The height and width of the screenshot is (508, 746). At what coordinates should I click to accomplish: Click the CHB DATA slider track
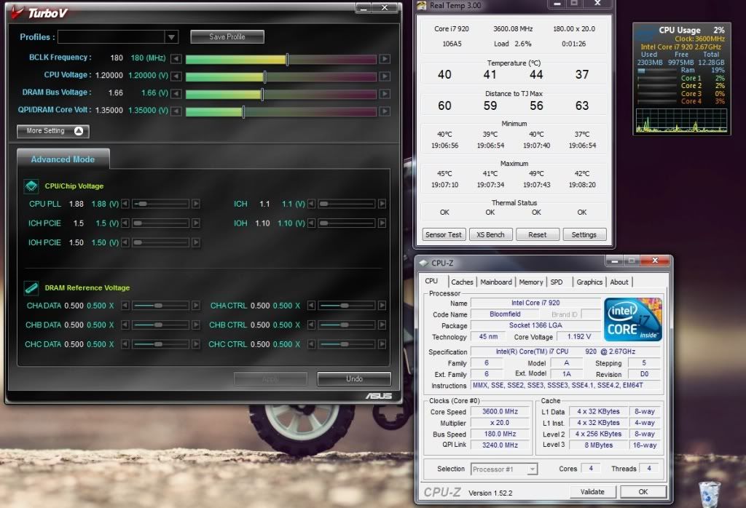click(x=160, y=325)
